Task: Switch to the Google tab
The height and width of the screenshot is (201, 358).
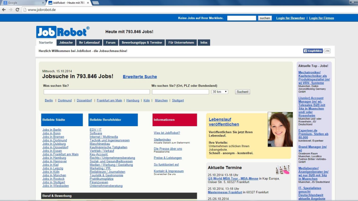Action: click(x=23, y=3)
